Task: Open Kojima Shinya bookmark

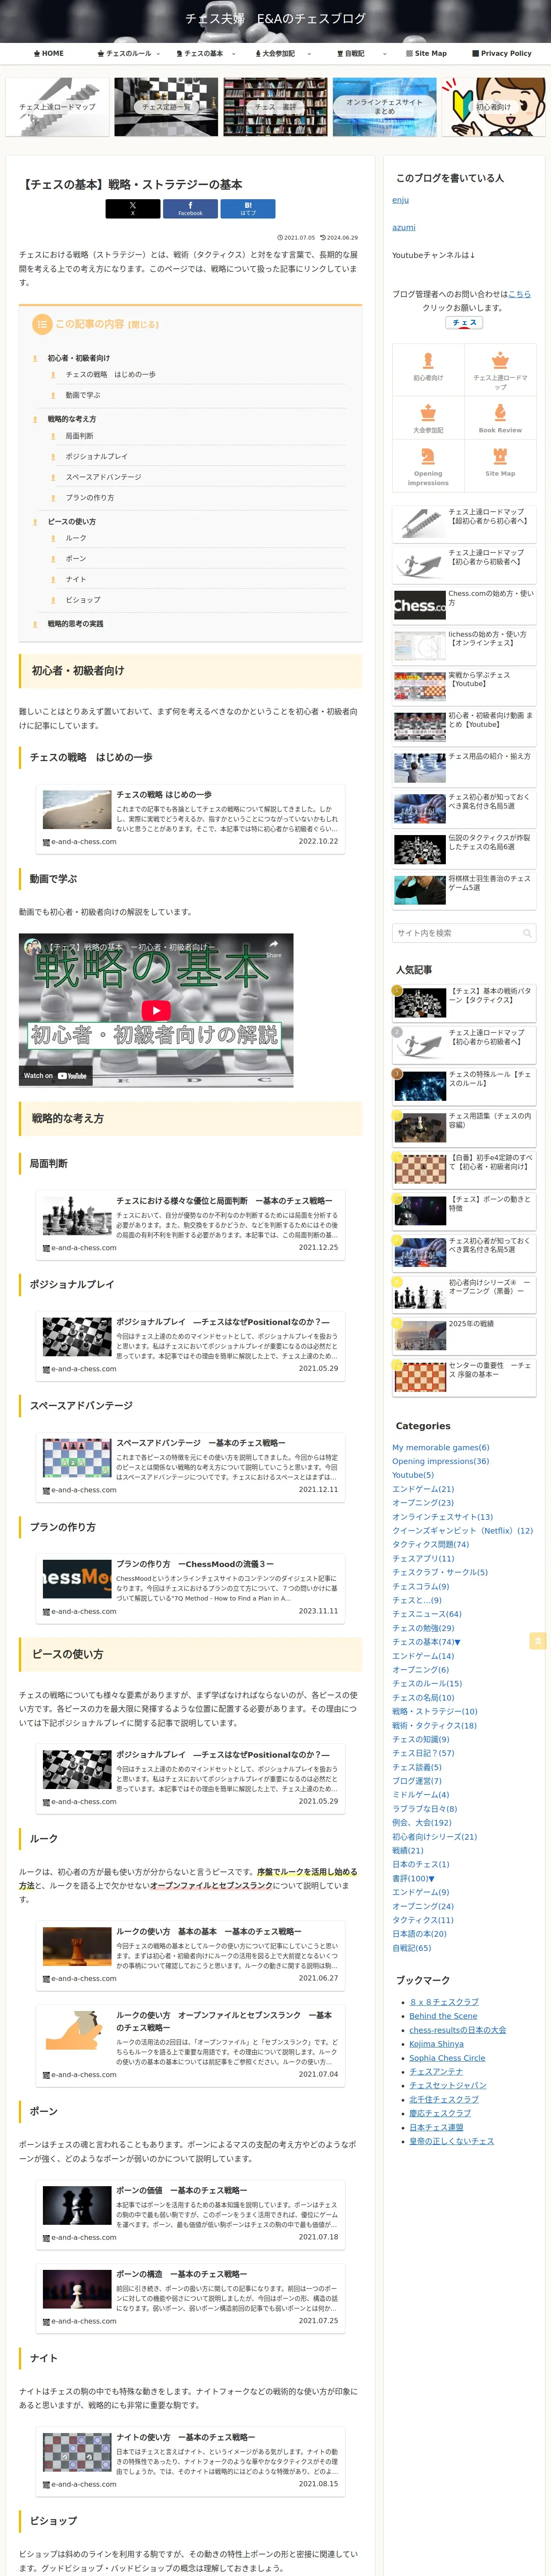Action: coord(436,2044)
